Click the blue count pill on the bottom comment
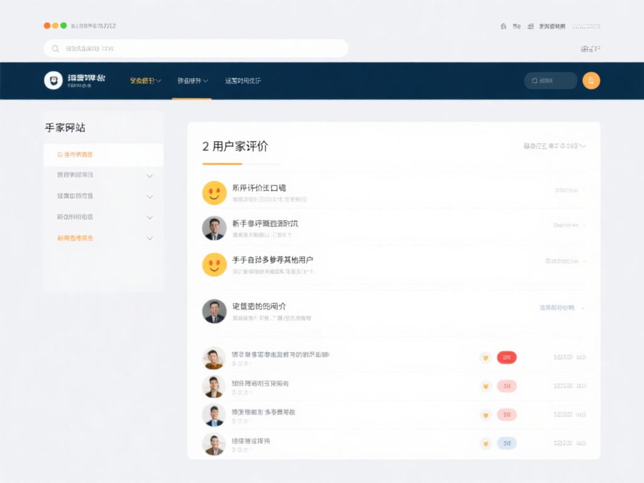Viewport: 644px width, 483px height. coord(507,443)
